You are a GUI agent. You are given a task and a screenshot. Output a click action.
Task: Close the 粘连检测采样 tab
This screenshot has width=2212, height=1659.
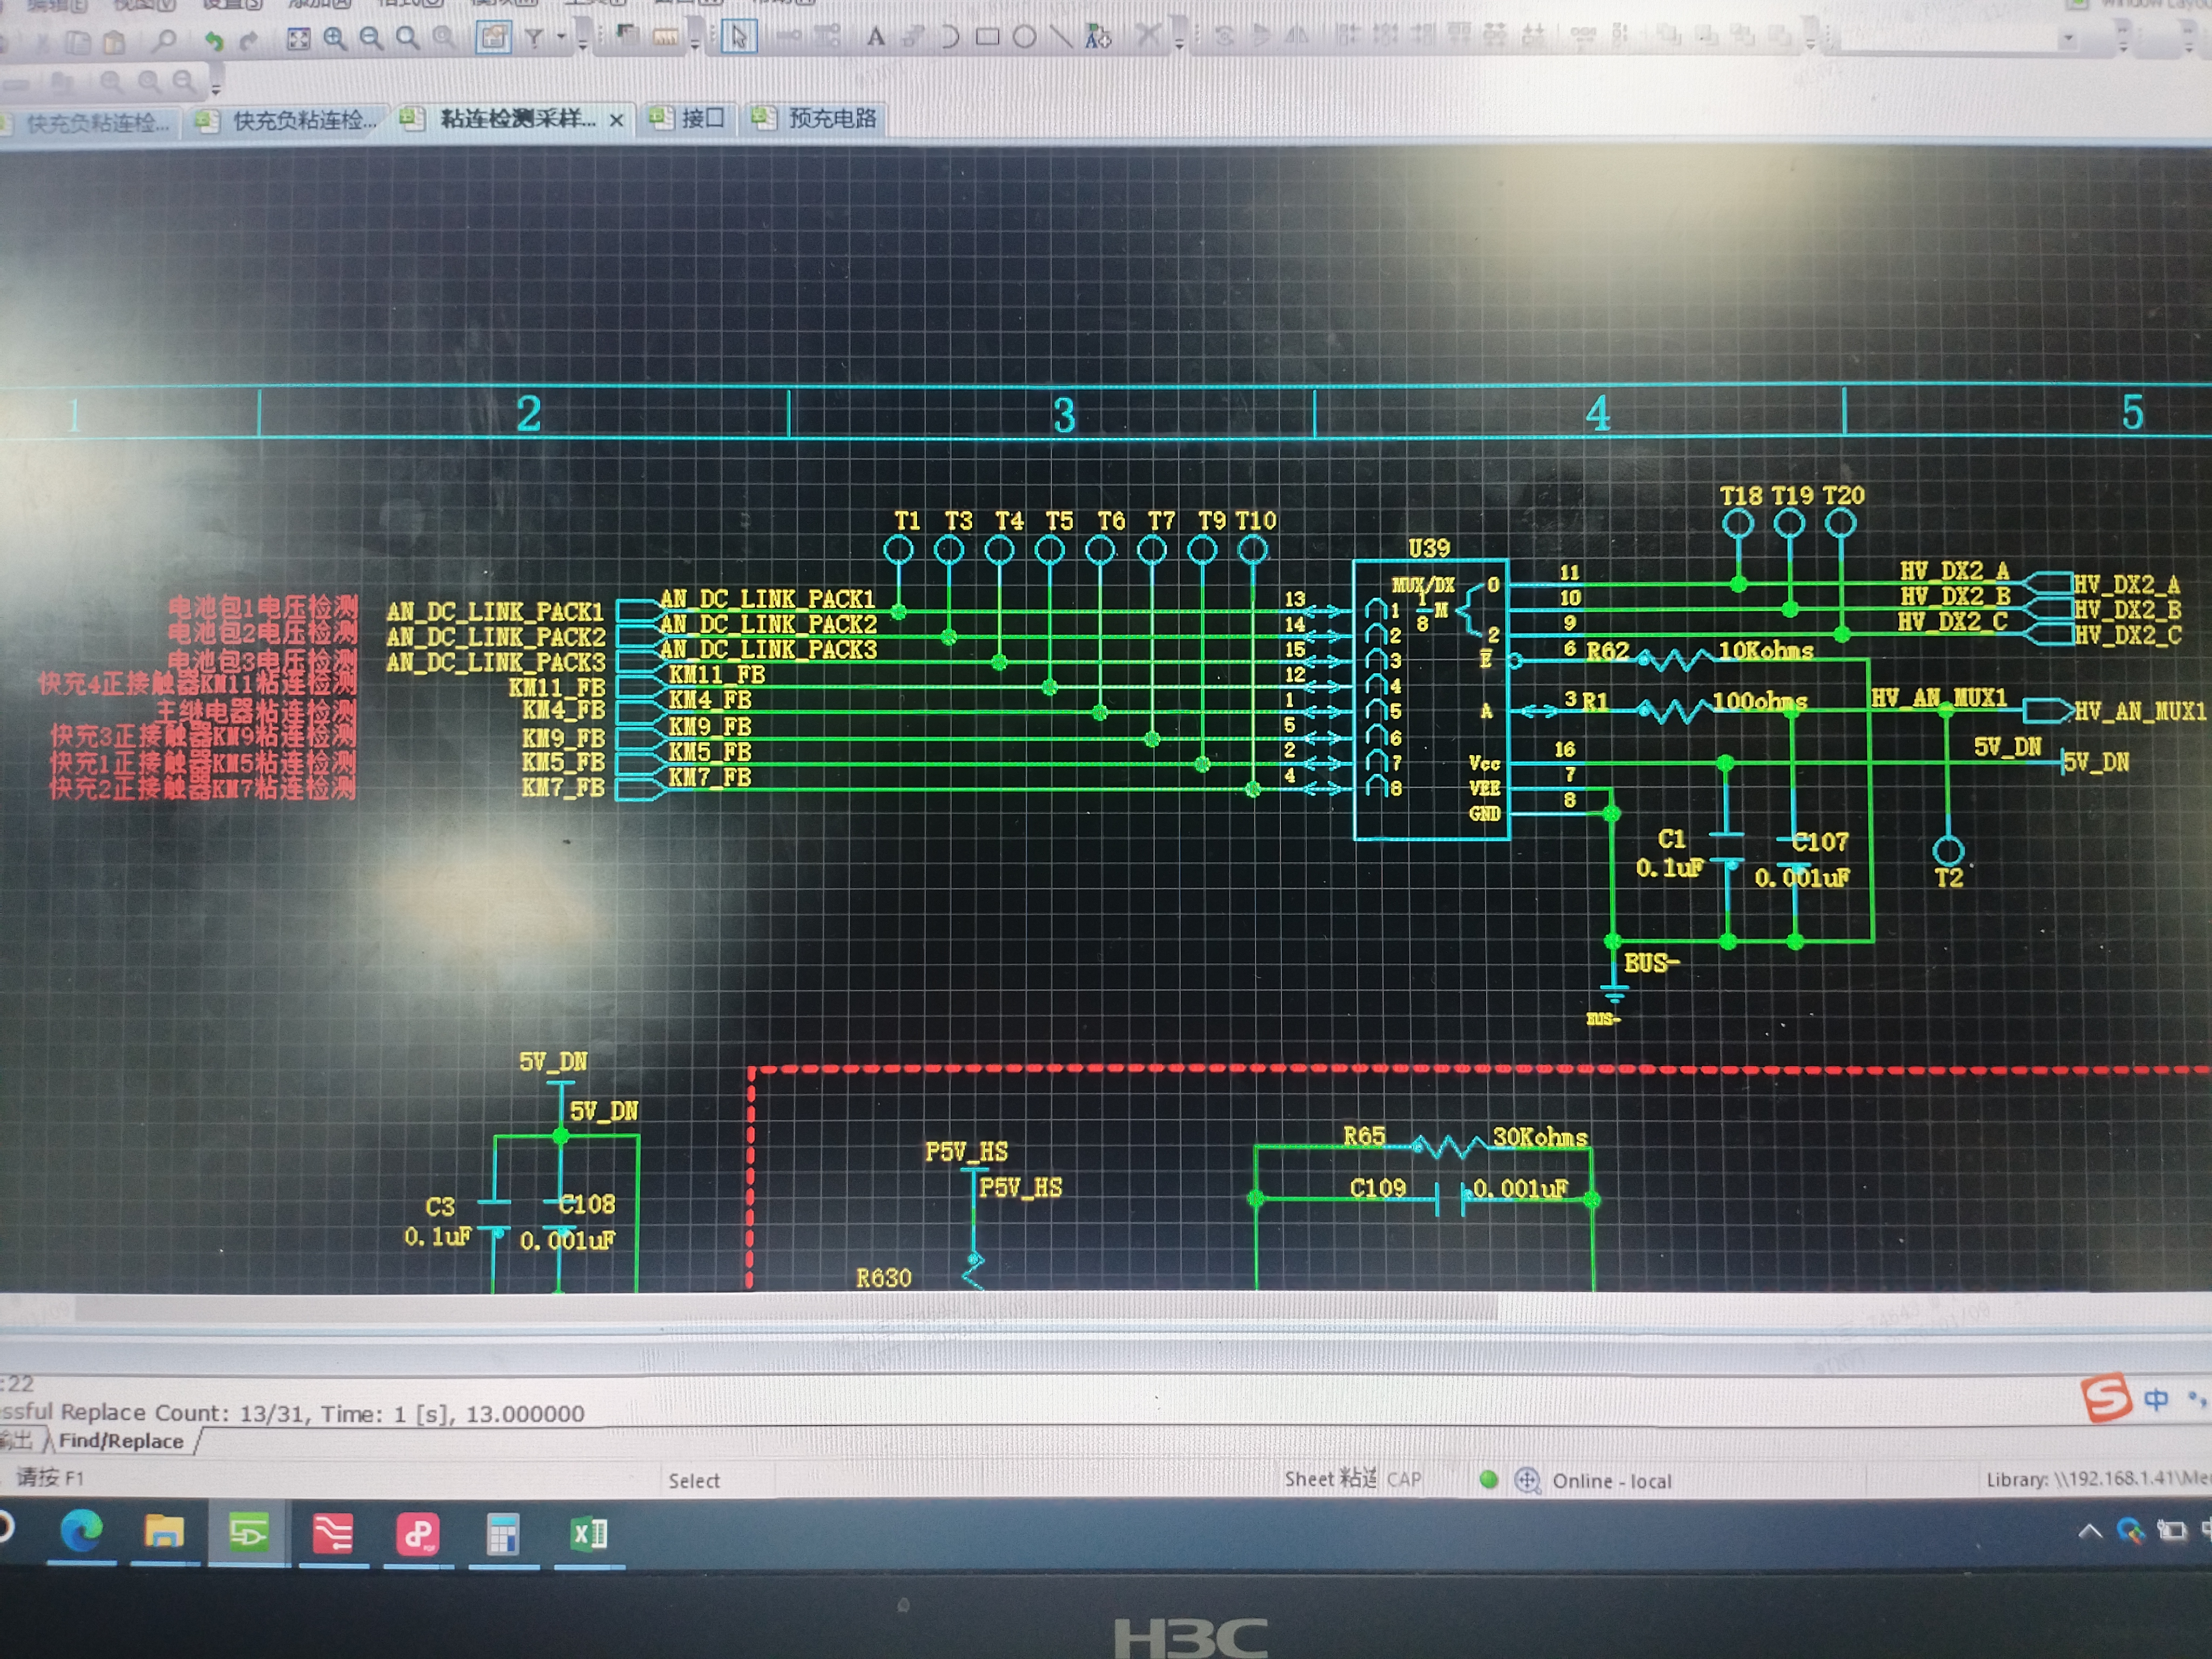point(617,120)
